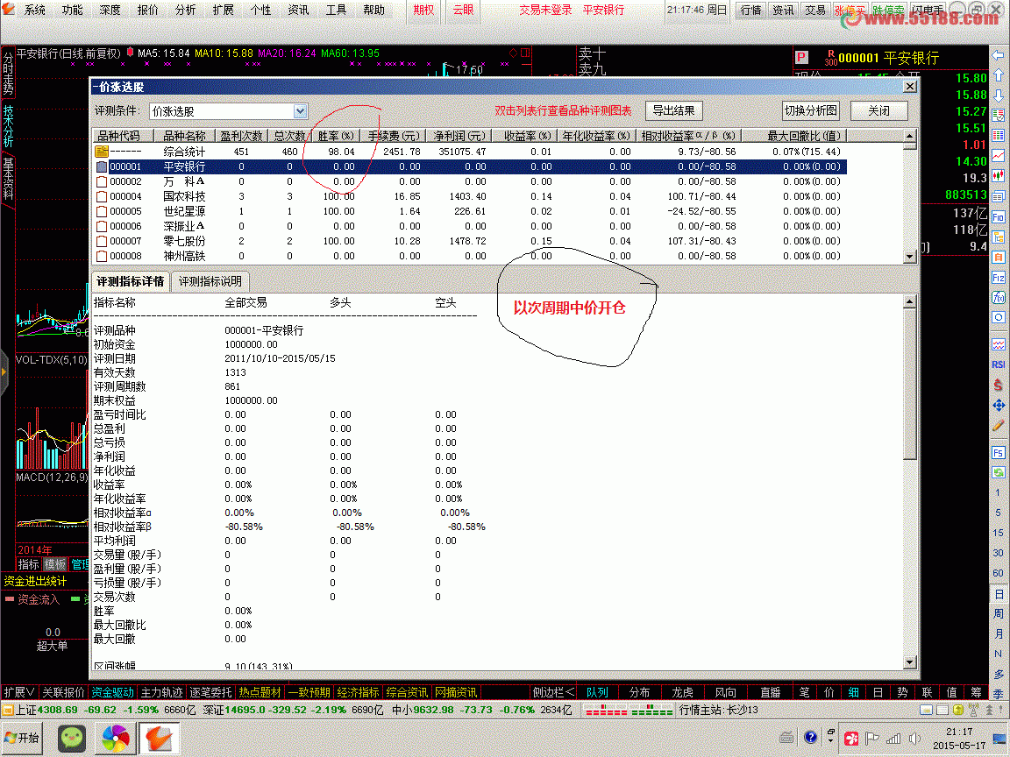Click the circle icon in right toolbar
The image size is (1010, 757).
coord(999,317)
